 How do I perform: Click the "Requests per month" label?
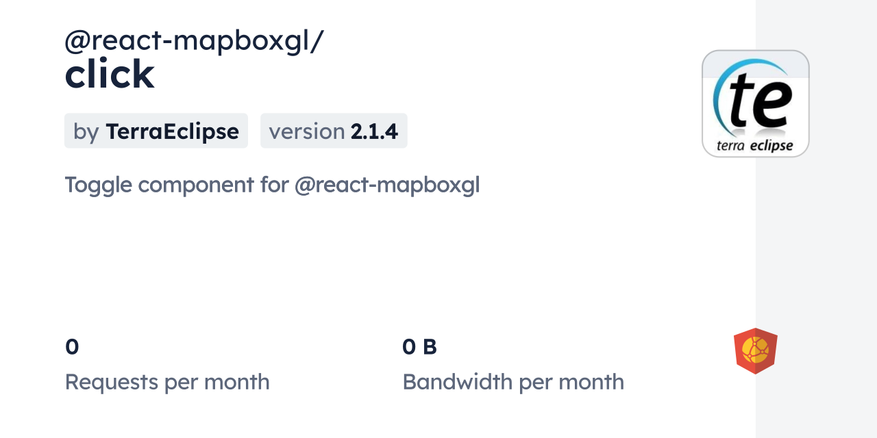167,382
